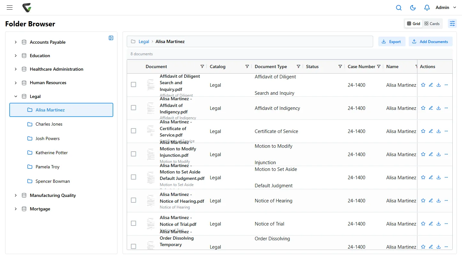The image size is (462, 257).
Task: Expand the Accounts Payable catalog
Action: tap(15, 42)
